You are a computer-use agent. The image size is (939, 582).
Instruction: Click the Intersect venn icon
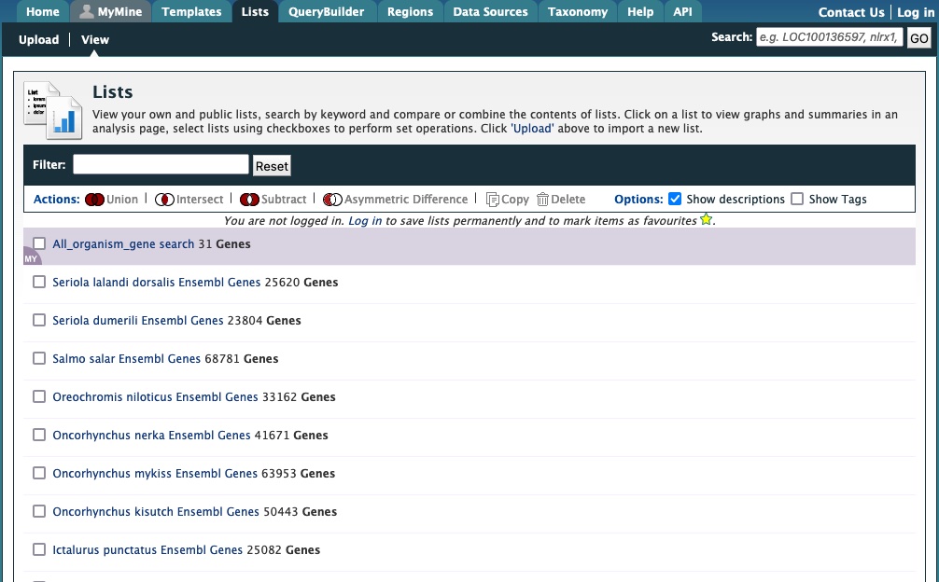click(164, 200)
